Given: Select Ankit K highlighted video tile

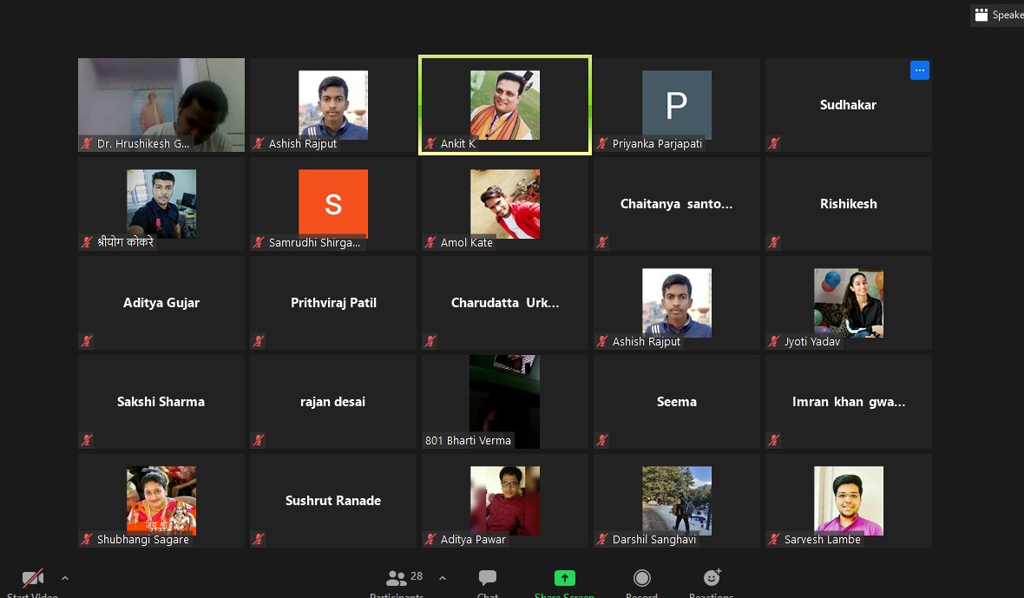Looking at the screenshot, I should click(505, 105).
